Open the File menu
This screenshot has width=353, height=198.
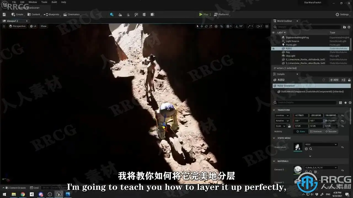click(14, 2)
